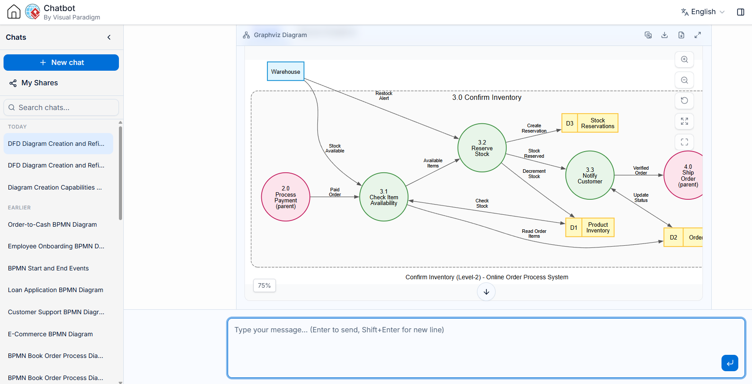Click the translate language icon
Screen dimensions: 752x384
(685, 12)
